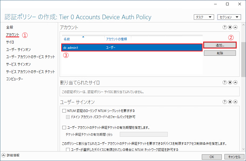Click the 追加... button
Viewport: 246px width, 161px height.
click(x=220, y=45)
